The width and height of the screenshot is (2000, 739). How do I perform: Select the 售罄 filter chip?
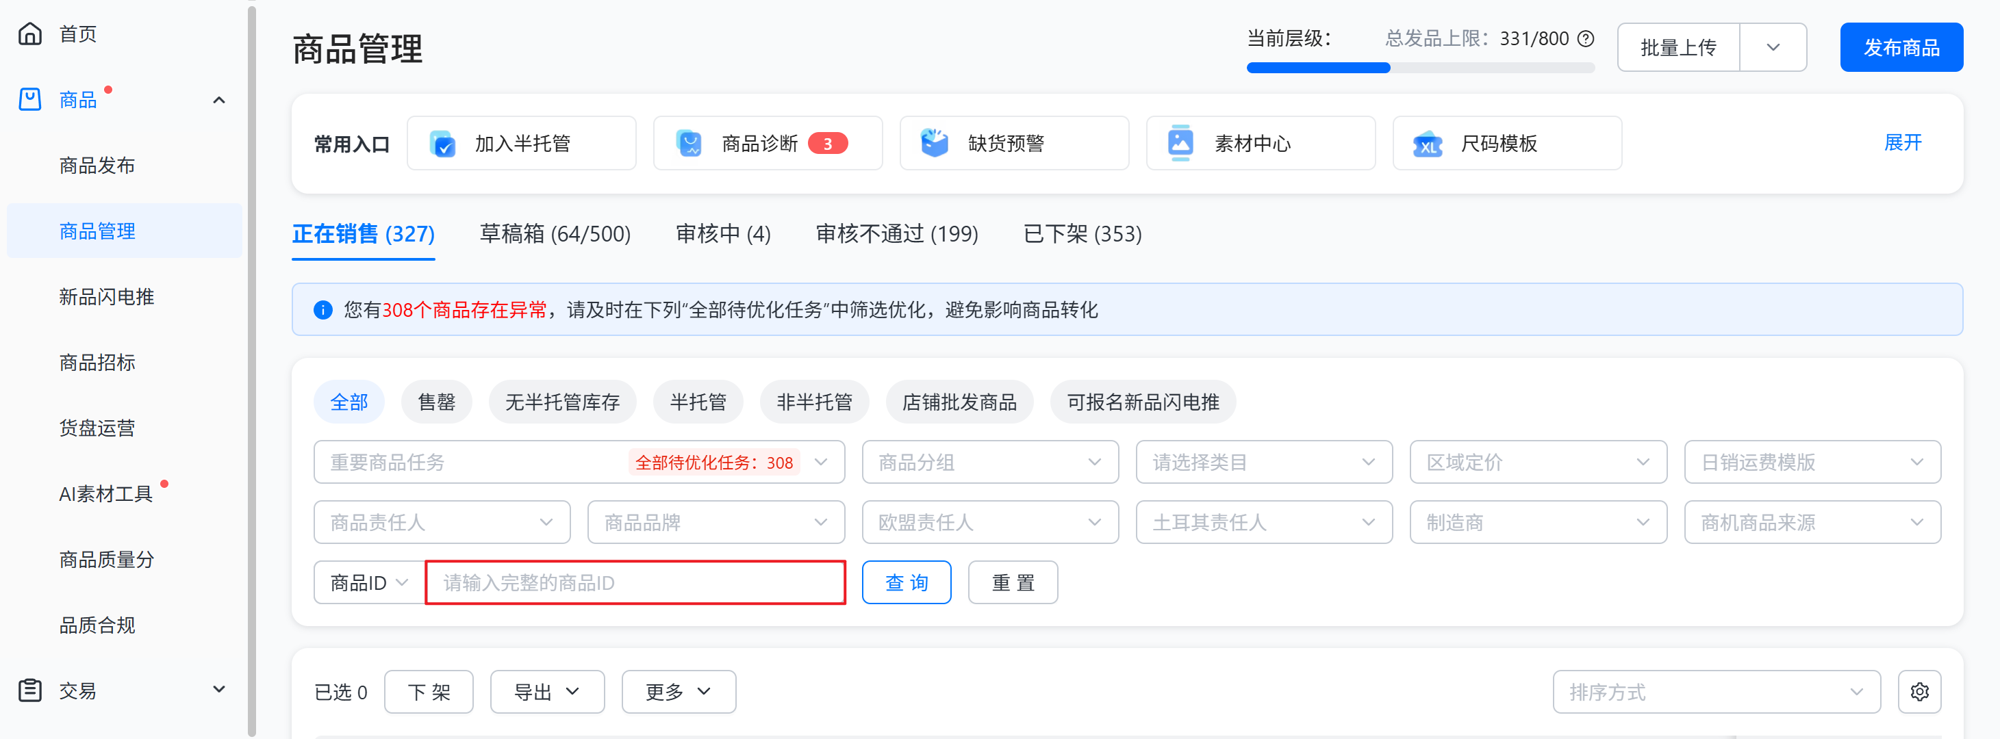(x=436, y=402)
